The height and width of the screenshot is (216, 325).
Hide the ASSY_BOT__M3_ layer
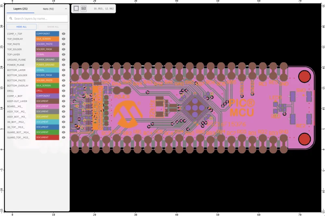coord(64,117)
